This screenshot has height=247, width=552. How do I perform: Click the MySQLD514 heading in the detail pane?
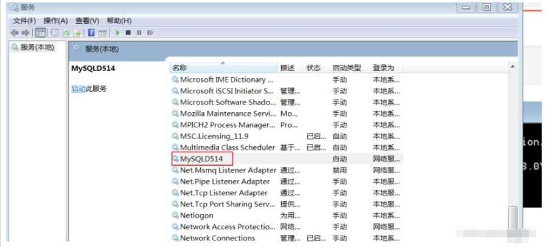[x=93, y=69]
